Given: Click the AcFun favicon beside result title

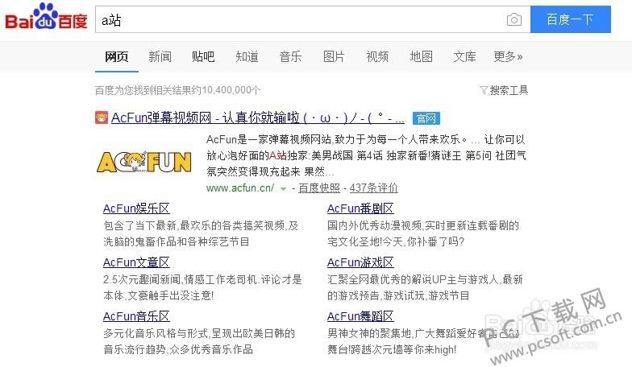Looking at the screenshot, I should pos(102,118).
